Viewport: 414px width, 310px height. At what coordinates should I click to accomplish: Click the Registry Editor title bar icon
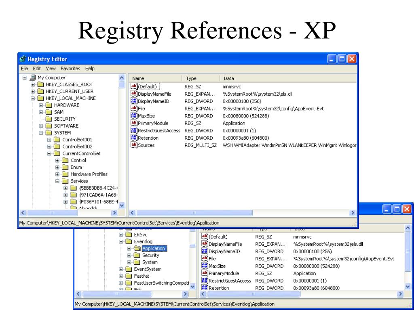tap(23, 59)
